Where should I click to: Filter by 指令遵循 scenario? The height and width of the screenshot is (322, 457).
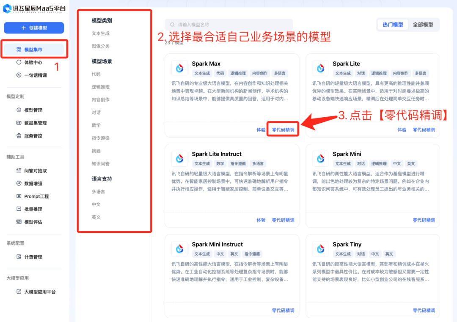[x=101, y=138]
